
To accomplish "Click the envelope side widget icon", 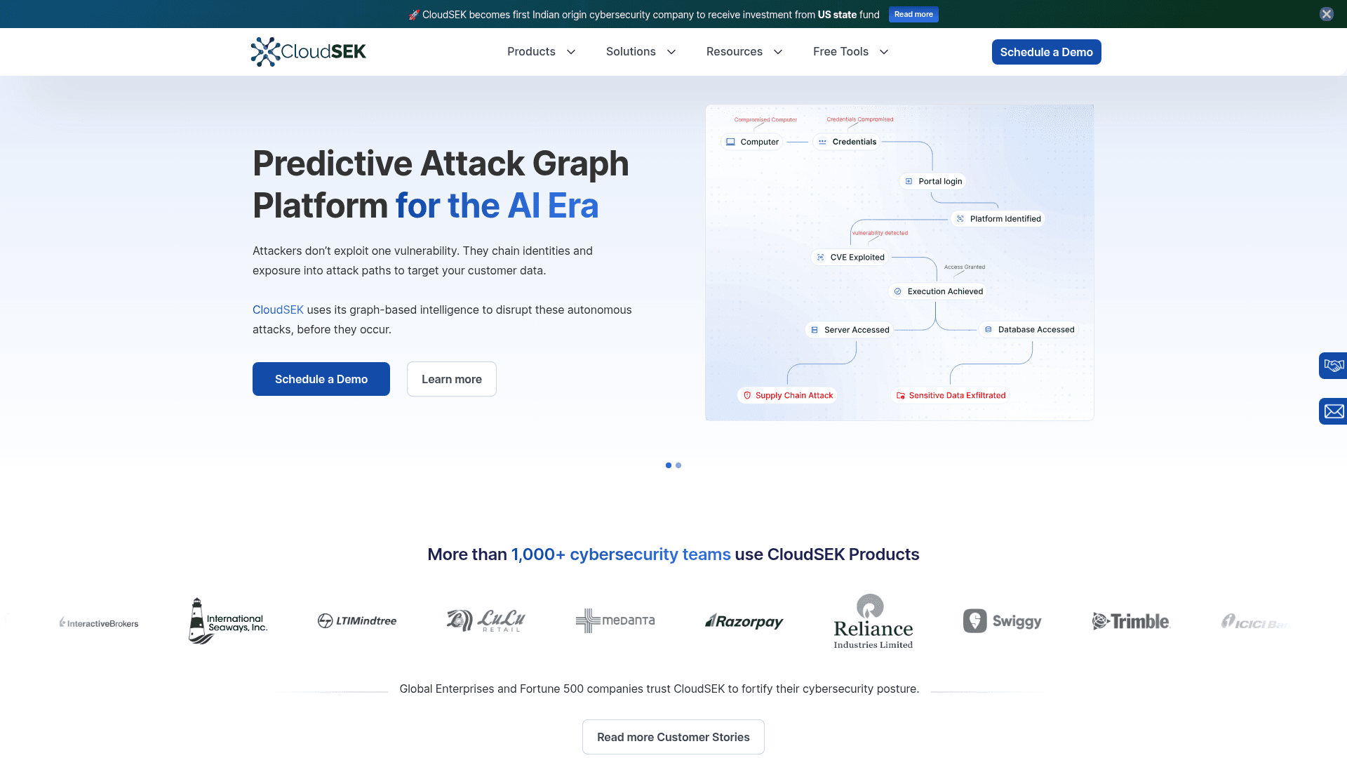I will pyautogui.click(x=1333, y=411).
